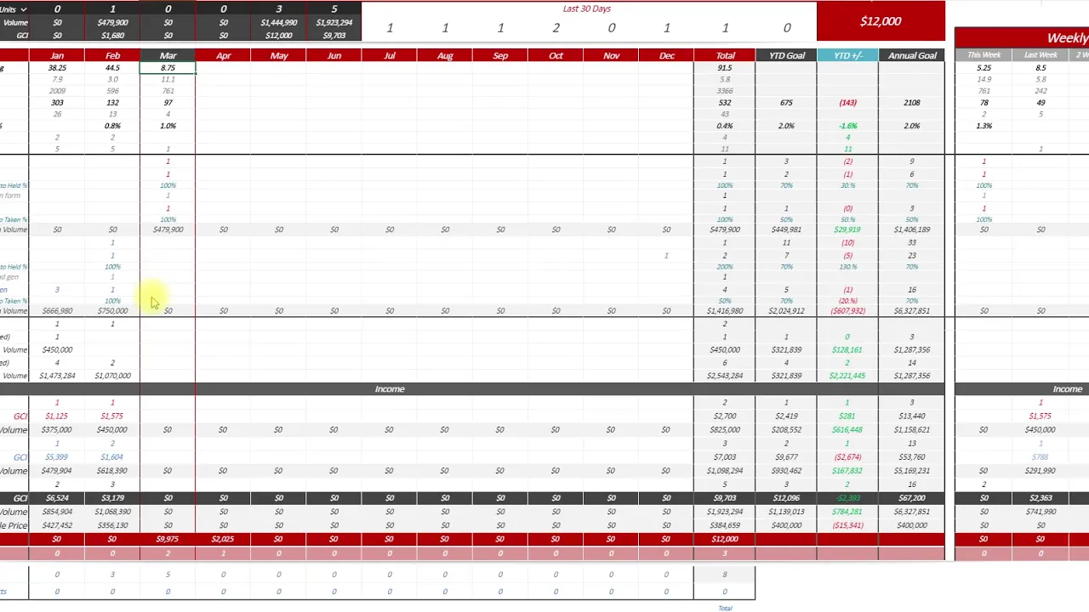Viewport: 1089px width, 612px height.
Task: Select the Sep month column header
Action: (500, 56)
